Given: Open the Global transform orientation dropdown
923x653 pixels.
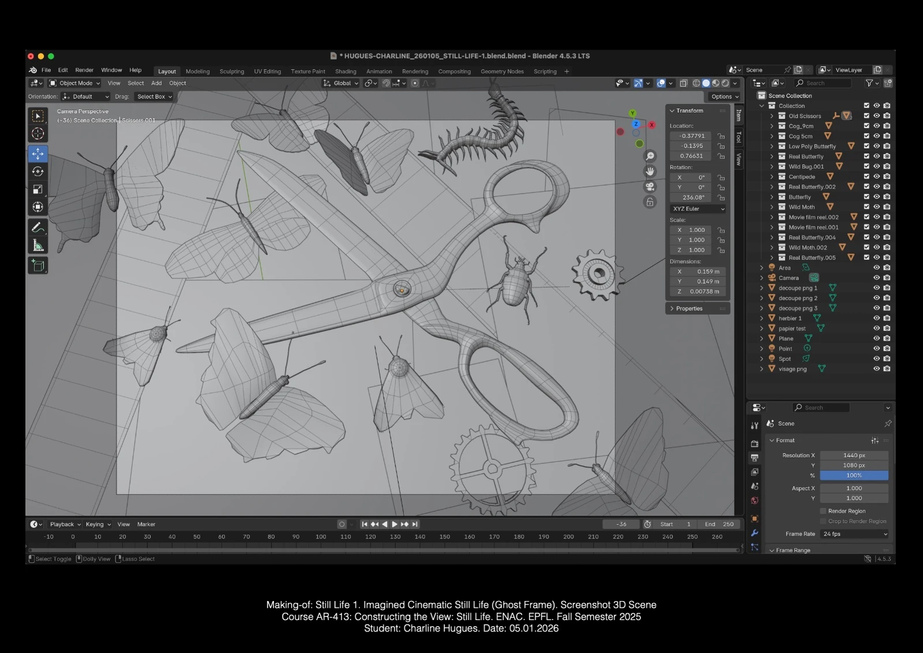Looking at the screenshot, I should pyautogui.click(x=341, y=83).
